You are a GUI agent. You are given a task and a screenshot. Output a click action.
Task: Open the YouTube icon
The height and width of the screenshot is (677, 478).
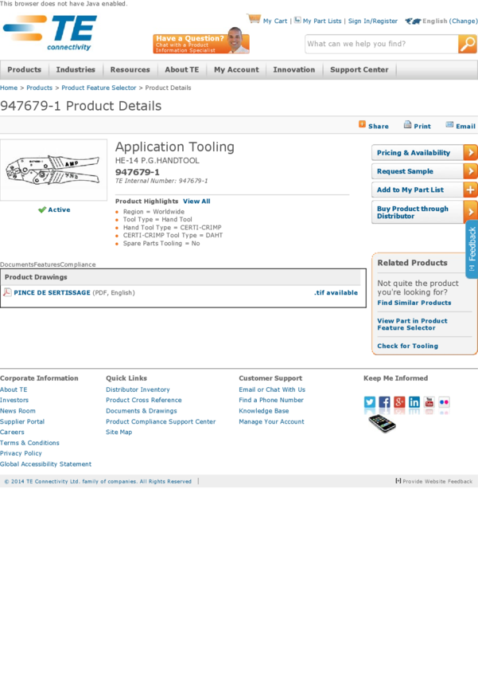pos(429,402)
